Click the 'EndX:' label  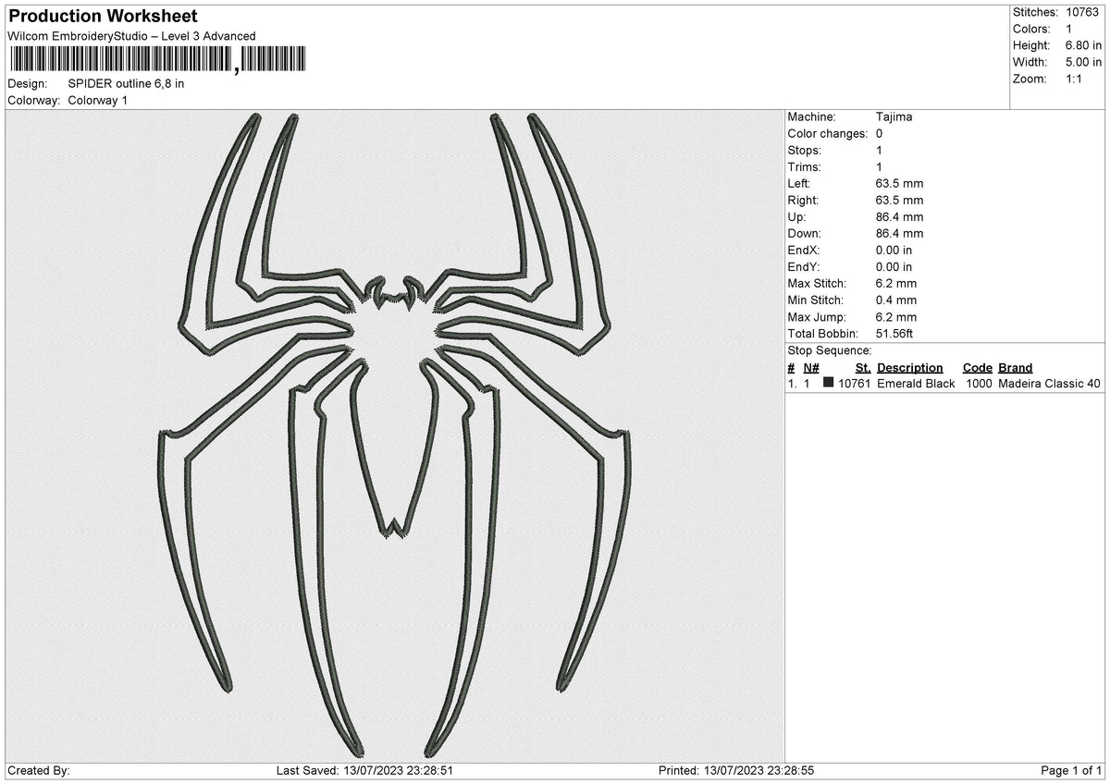tap(803, 250)
